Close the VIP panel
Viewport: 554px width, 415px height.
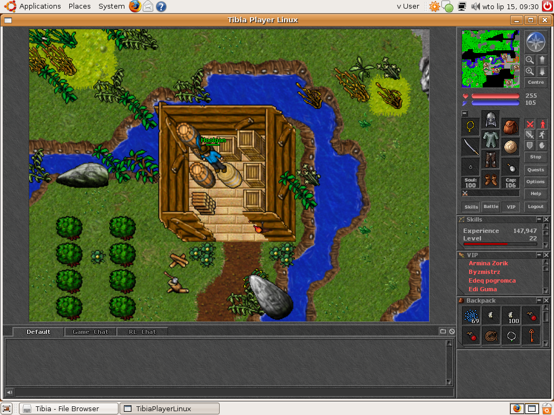coord(546,255)
